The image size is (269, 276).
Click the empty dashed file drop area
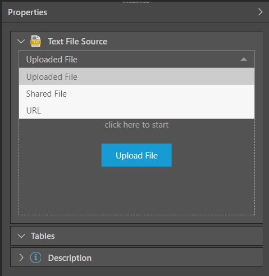point(136,191)
